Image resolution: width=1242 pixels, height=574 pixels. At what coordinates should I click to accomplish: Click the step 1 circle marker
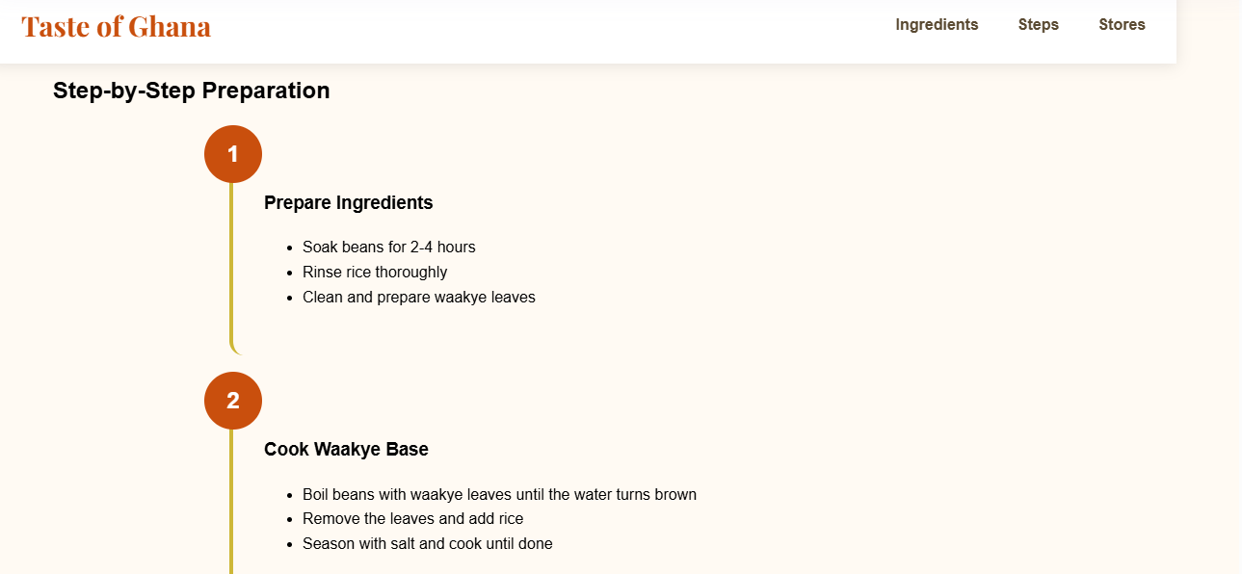coord(232,153)
